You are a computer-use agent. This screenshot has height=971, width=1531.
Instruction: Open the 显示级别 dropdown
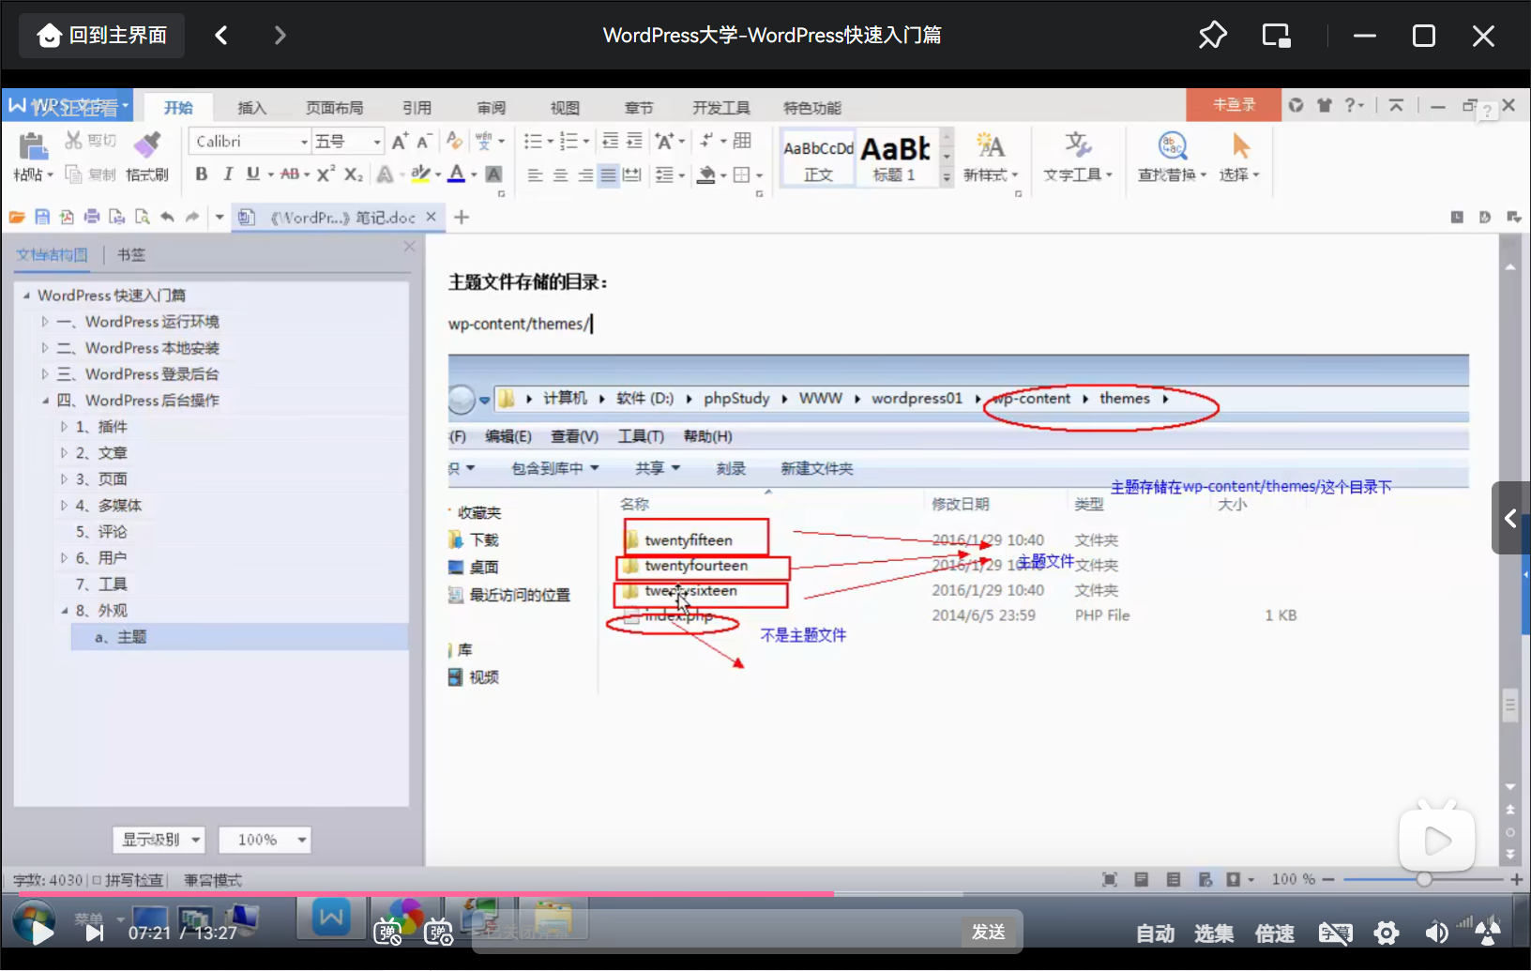click(x=159, y=840)
